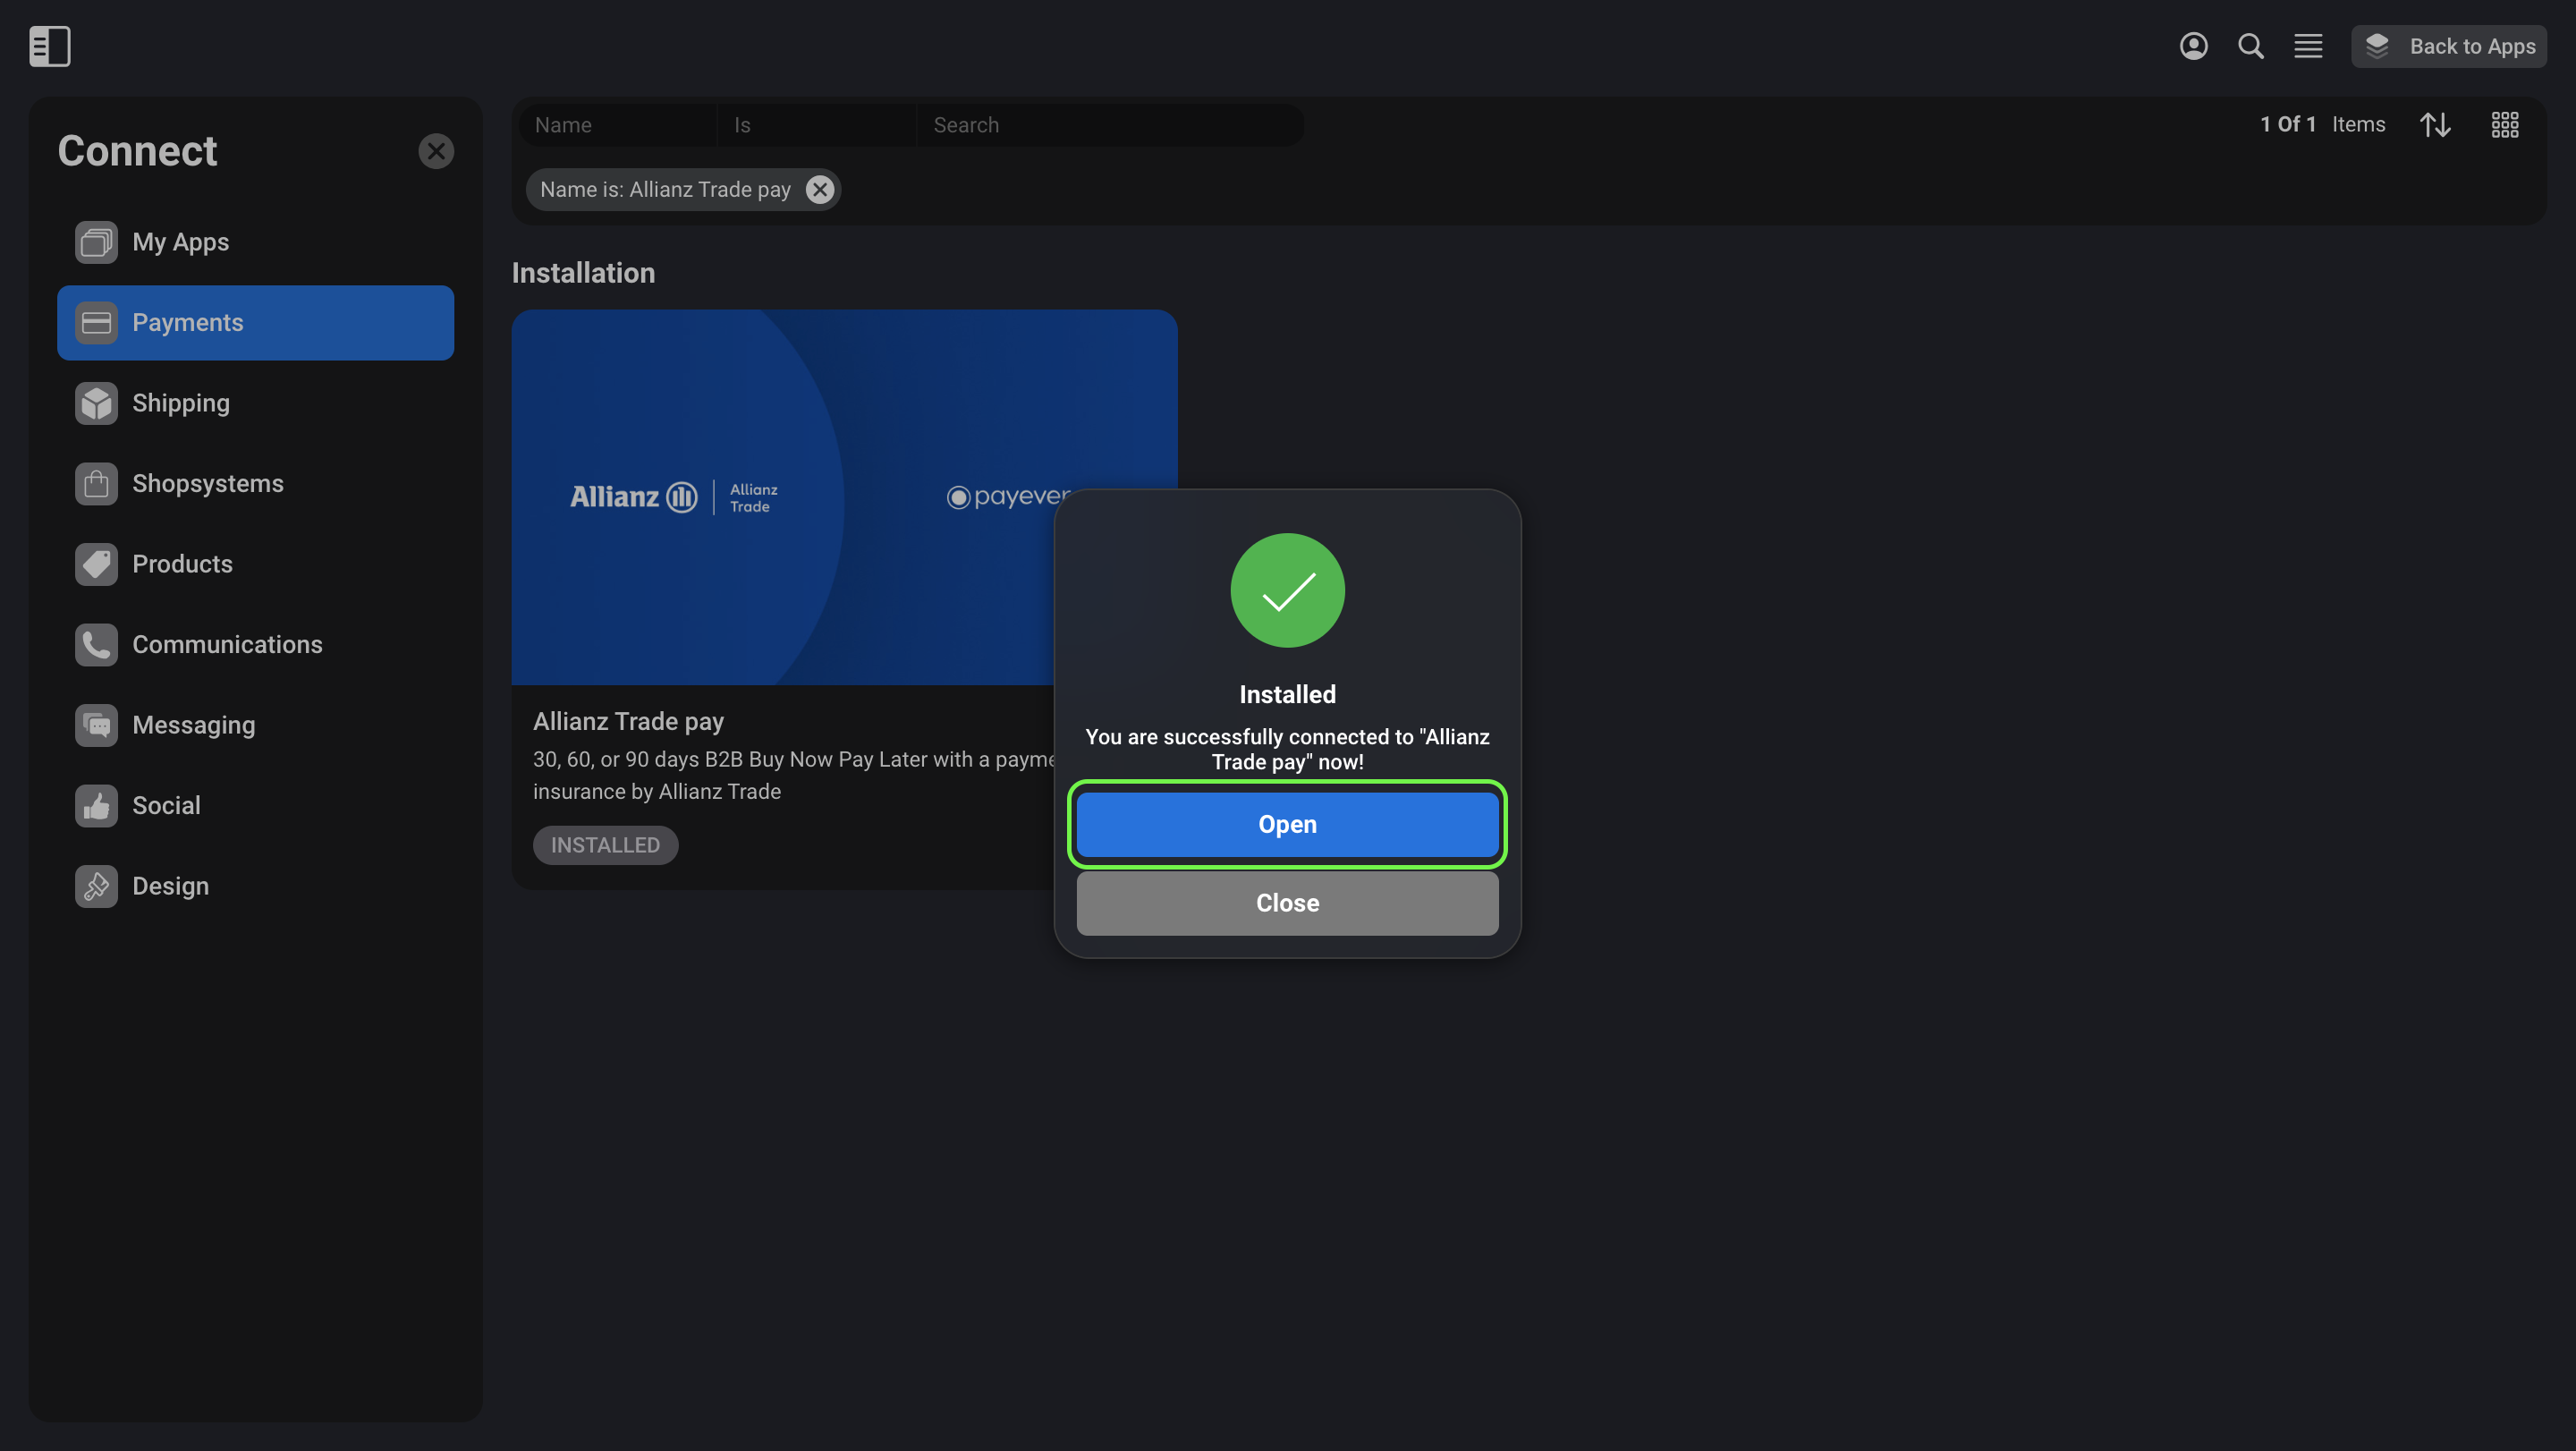Click the sort order arrows icon
2576x1451 pixels.
2435,125
